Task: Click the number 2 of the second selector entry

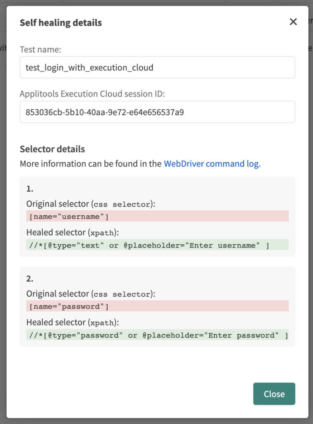Action: tap(30, 279)
